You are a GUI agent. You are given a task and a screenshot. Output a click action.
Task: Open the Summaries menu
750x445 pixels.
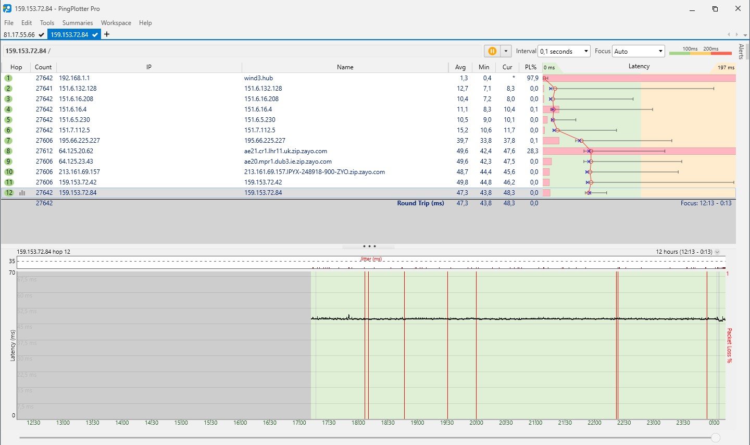click(x=78, y=23)
